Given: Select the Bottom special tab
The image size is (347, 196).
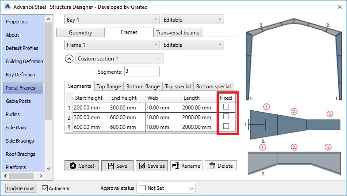Looking at the screenshot, I should coord(214,87).
